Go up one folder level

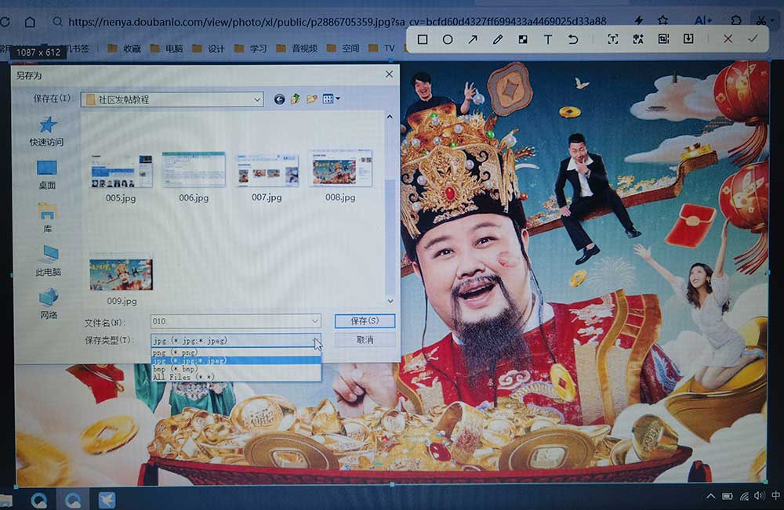pos(296,99)
